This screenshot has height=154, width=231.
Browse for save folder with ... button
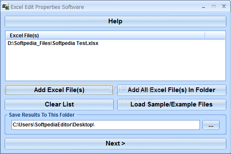coord(211,125)
